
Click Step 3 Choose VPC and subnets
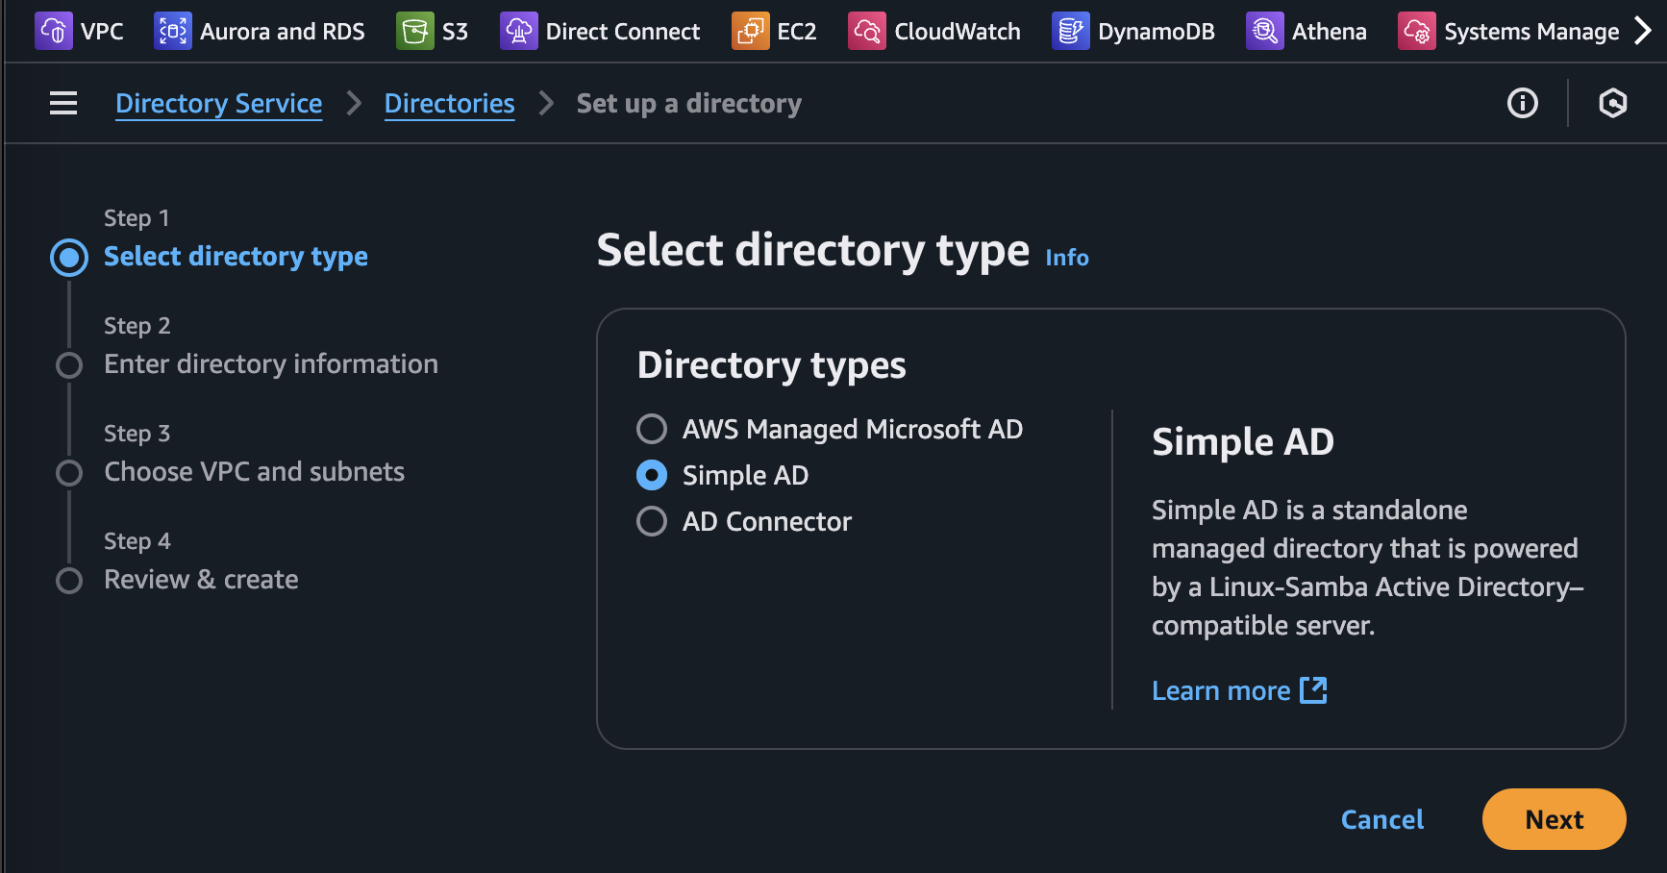click(254, 472)
